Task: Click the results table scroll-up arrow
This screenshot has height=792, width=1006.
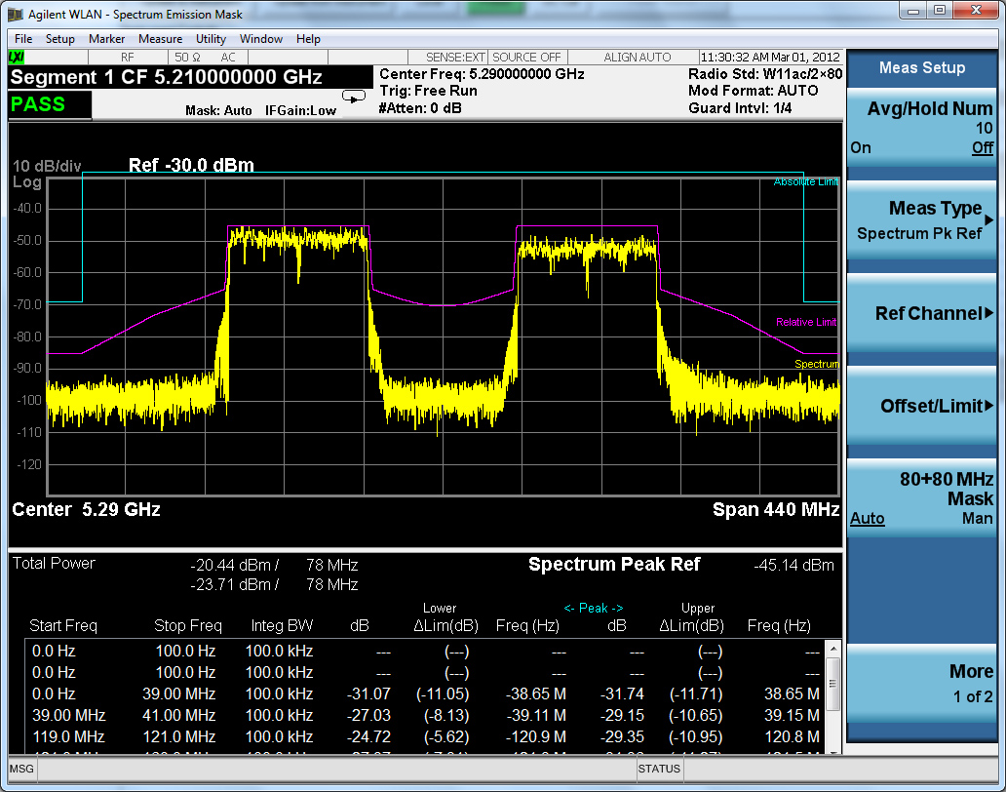Action: click(832, 649)
